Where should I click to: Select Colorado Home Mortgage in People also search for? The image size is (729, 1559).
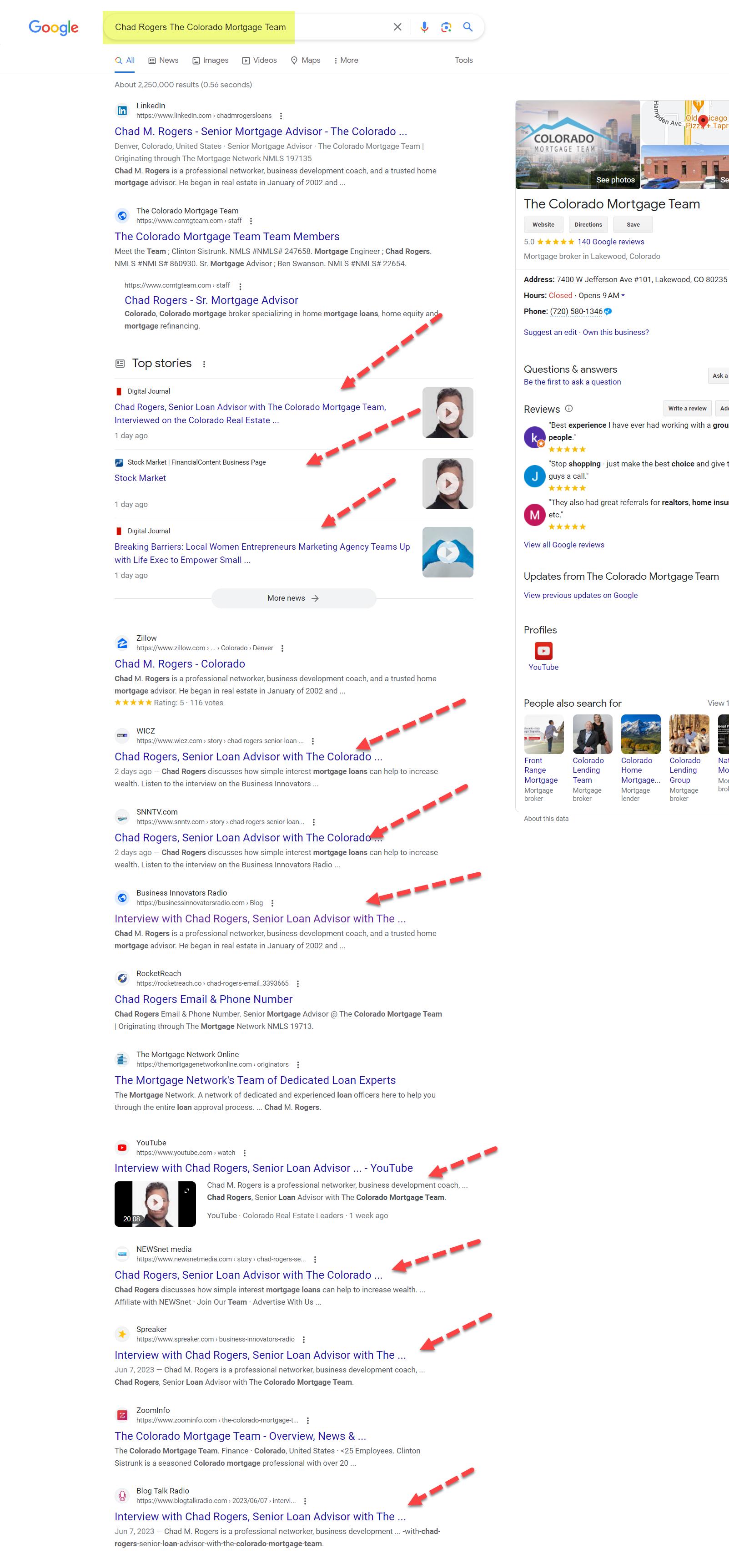(x=641, y=758)
